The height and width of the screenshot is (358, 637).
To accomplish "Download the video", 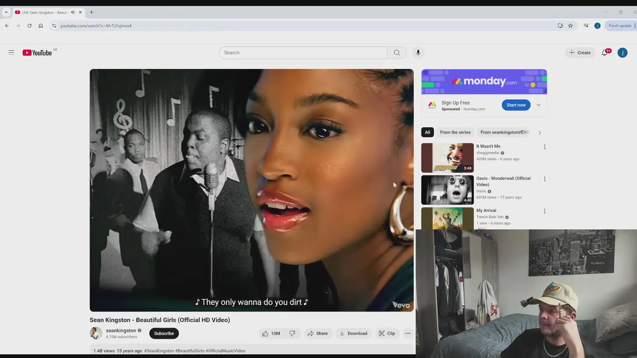I will click(x=353, y=334).
